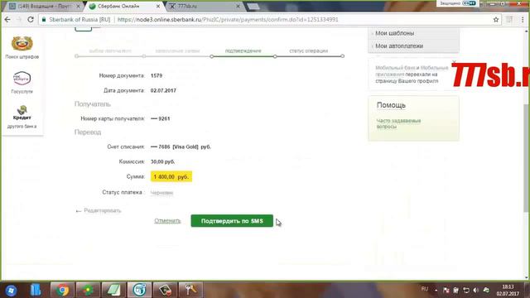The width and height of the screenshot is (530, 298).
Task: Show hidden system tray icons
Action: (x=436, y=291)
